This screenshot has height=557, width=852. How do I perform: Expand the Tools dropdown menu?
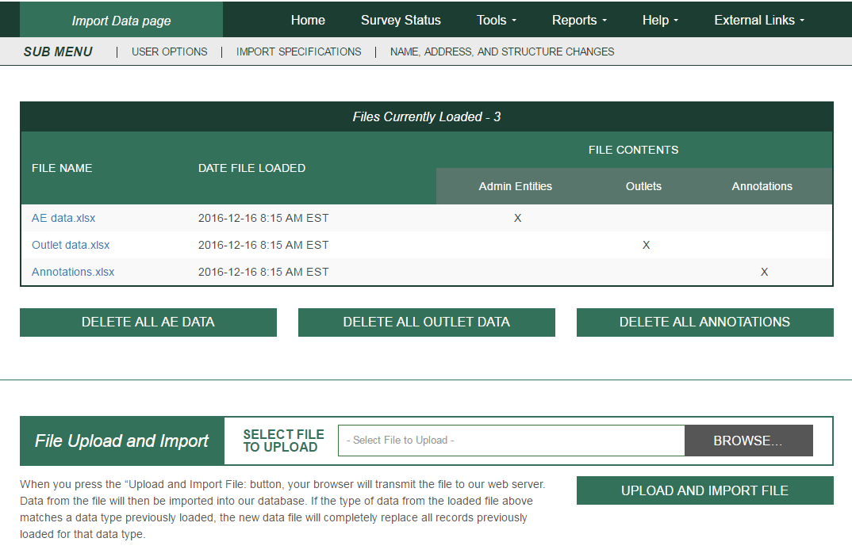tap(497, 21)
